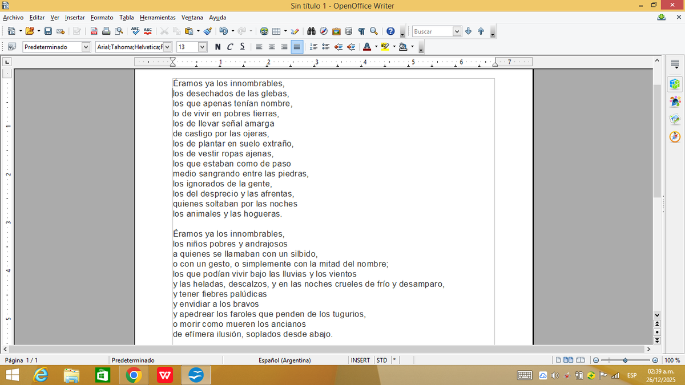Image resolution: width=685 pixels, height=385 pixels.
Task: Click INSERT mode in status bar
Action: pyautogui.click(x=361, y=360)
